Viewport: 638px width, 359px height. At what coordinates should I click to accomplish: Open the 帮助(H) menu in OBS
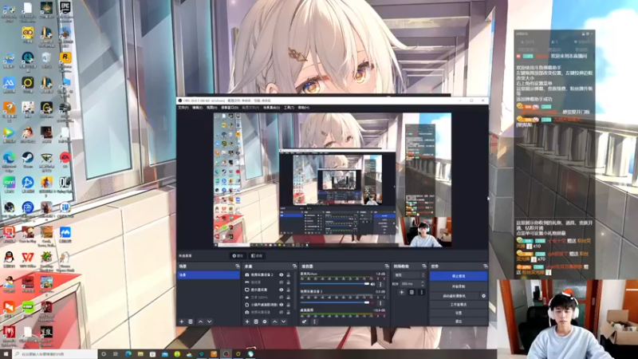point(304,108)
